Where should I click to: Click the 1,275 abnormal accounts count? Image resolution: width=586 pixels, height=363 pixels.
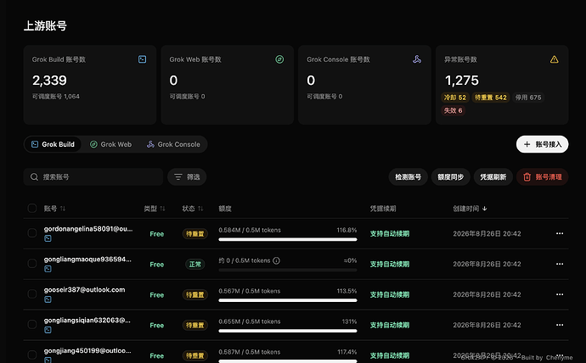461,81
